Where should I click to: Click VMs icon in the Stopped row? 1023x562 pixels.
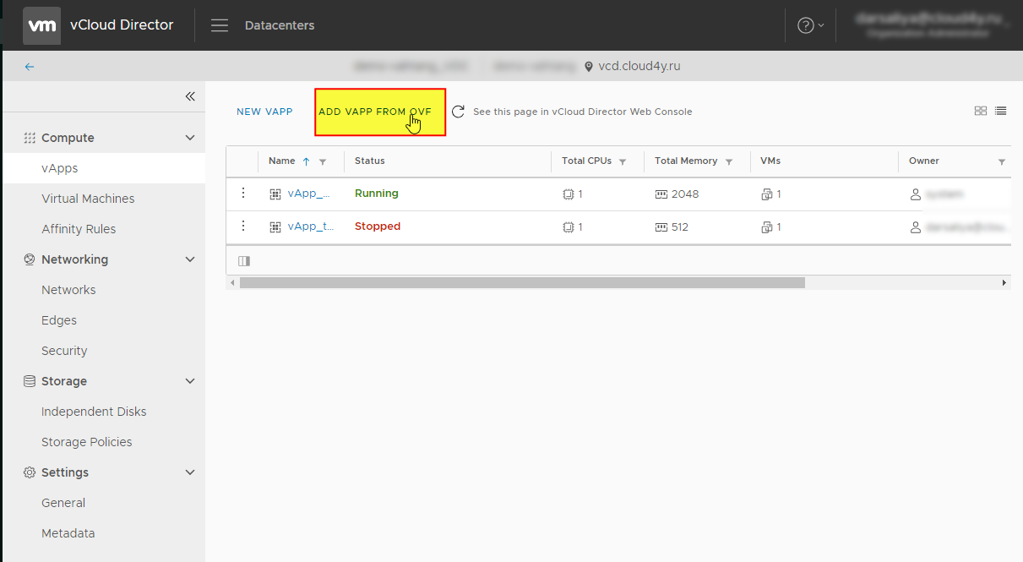click(767, 227)
